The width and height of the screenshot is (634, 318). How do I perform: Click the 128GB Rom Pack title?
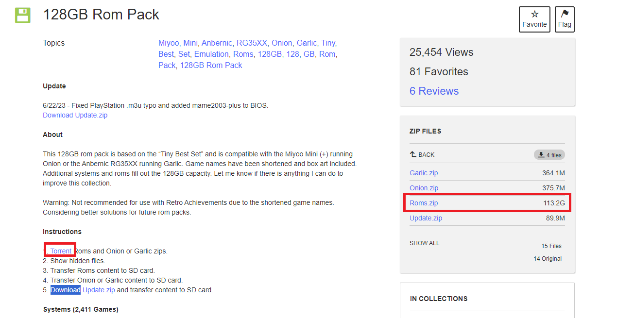pyautogui.click(x=101, y=15)
